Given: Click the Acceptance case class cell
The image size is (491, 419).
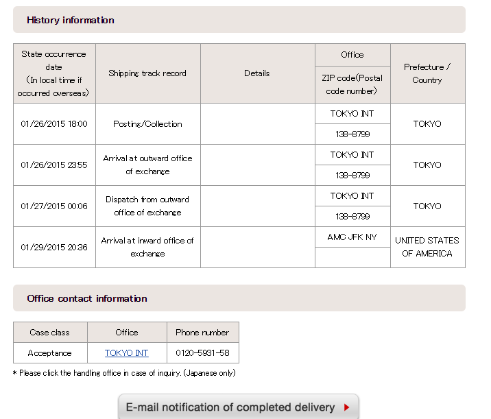Looking at the screenshot, I should pos(50,353).
